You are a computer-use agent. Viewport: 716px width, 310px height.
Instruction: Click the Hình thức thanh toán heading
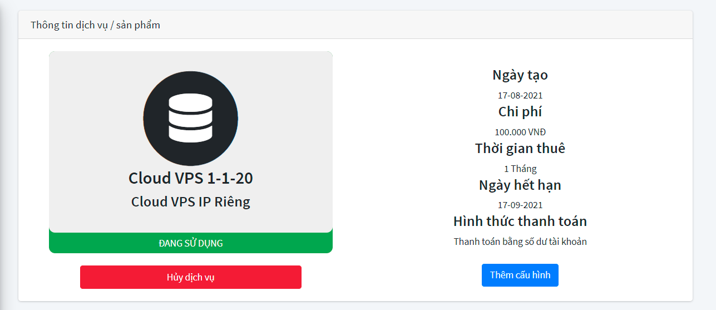coord(520,222)
